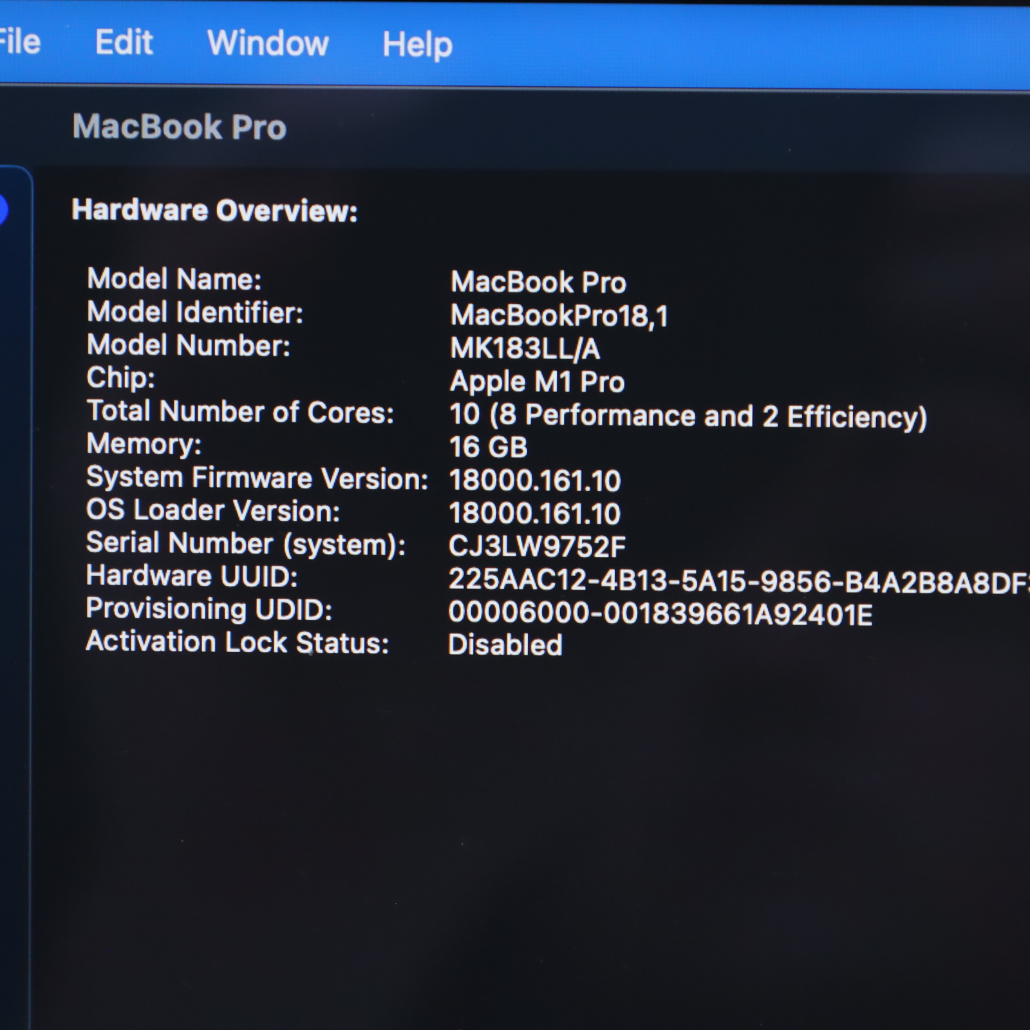Open the File menu
Viewport: 1030px width, 1030px height.
(x=20, y=42)
